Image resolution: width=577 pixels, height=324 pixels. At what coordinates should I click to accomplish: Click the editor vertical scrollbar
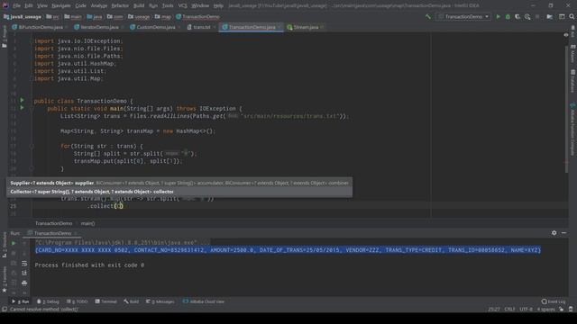click(566, 110)
